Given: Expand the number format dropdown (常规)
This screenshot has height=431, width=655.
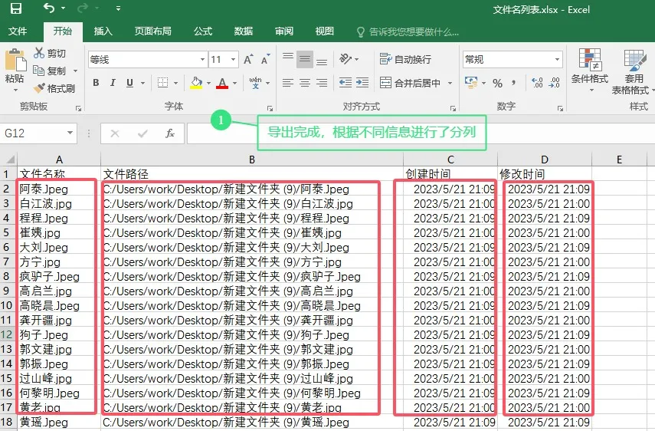Looking at the screenshot, I should [557, 60].
